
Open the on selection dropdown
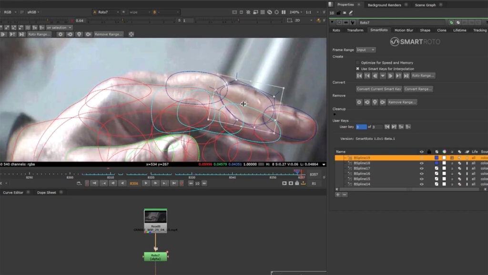[59, 28]
